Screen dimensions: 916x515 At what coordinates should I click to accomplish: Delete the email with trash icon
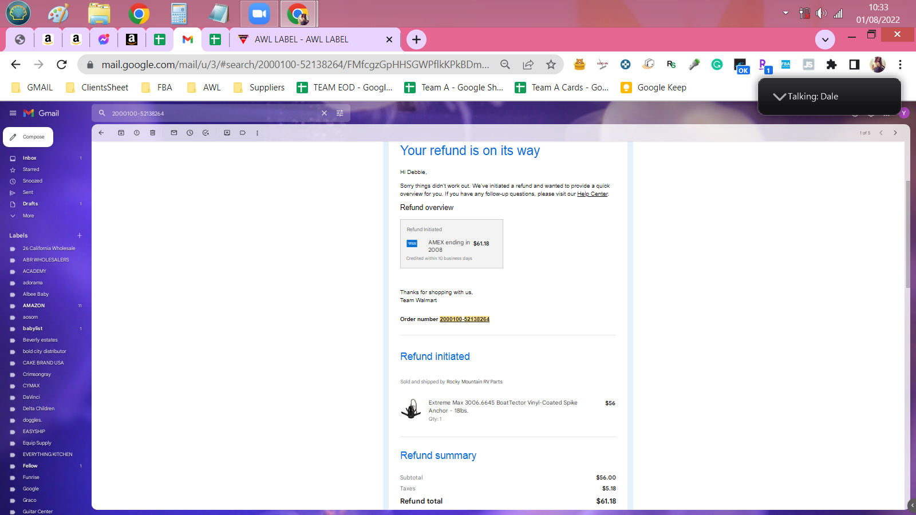pos(152,133)
